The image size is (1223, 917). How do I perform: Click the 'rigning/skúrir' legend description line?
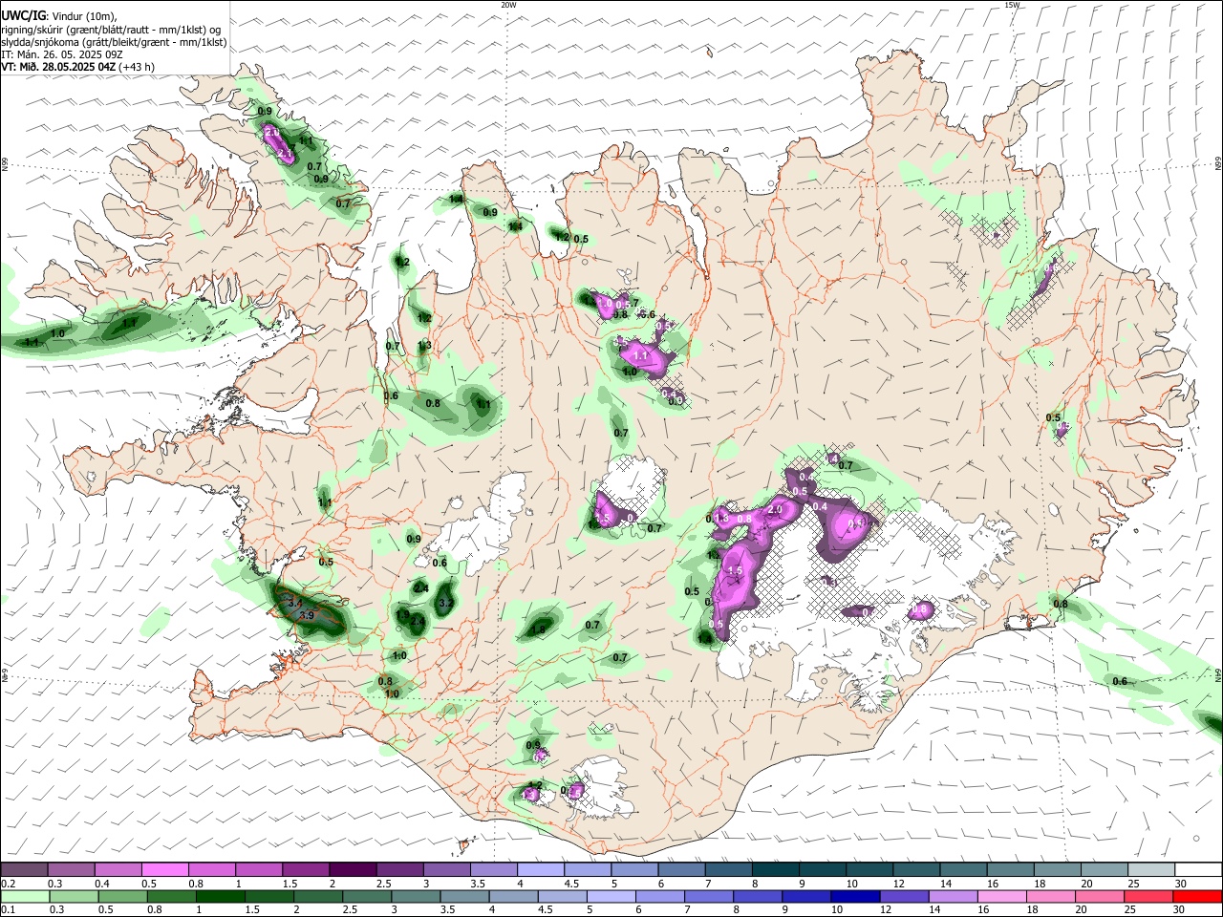[x=112, y=30]
